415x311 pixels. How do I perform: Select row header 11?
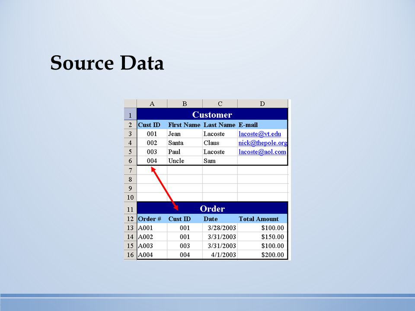[x=130, y=208]
